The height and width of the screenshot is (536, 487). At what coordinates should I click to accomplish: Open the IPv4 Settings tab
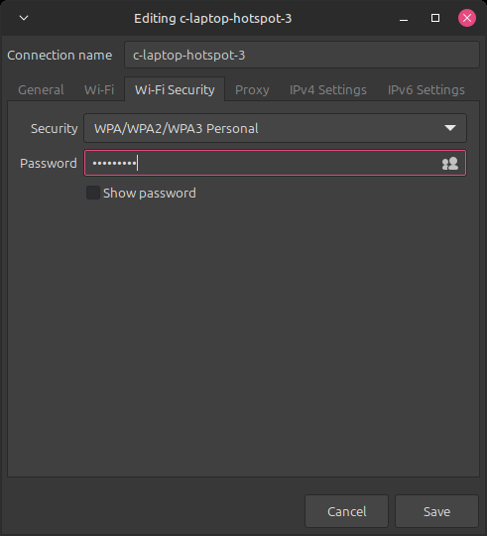[x=328, y=90]
